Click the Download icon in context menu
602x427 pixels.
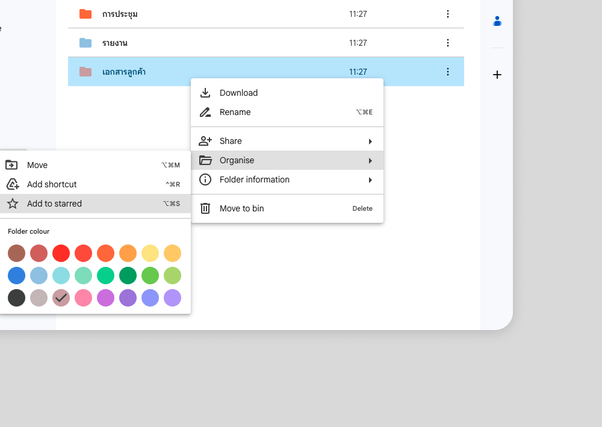tap(205, 93)
